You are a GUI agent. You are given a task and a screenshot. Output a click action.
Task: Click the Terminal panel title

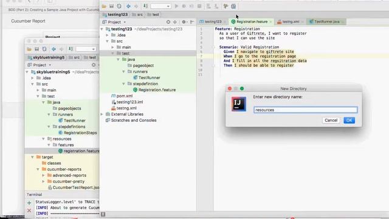[34, 195]
